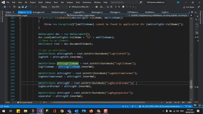Open the Extensions menu
The image size is (203, 114).
(x=87, y=2)
